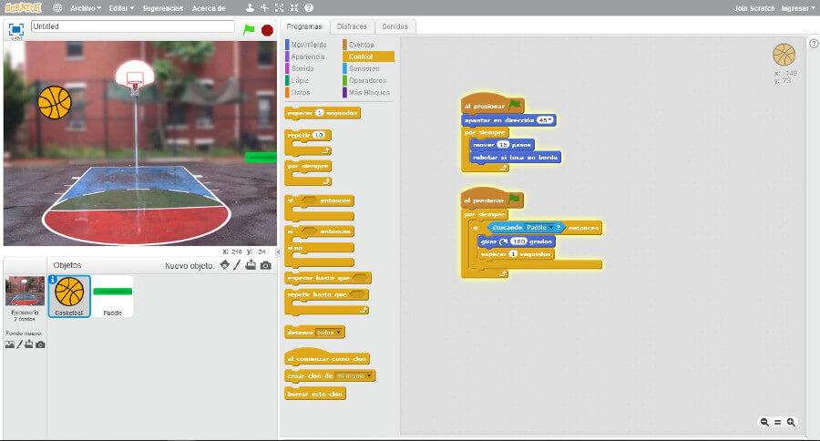Open the language globe menu
Screen dimensions: 820x441
click(57, 8)
